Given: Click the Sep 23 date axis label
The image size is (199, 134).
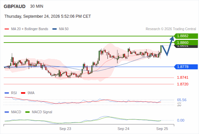Looking at the screenshot, I should click(x=65, y=129).
